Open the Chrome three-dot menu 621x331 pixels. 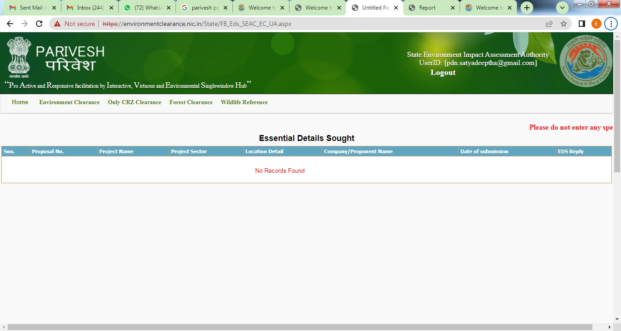611,23
